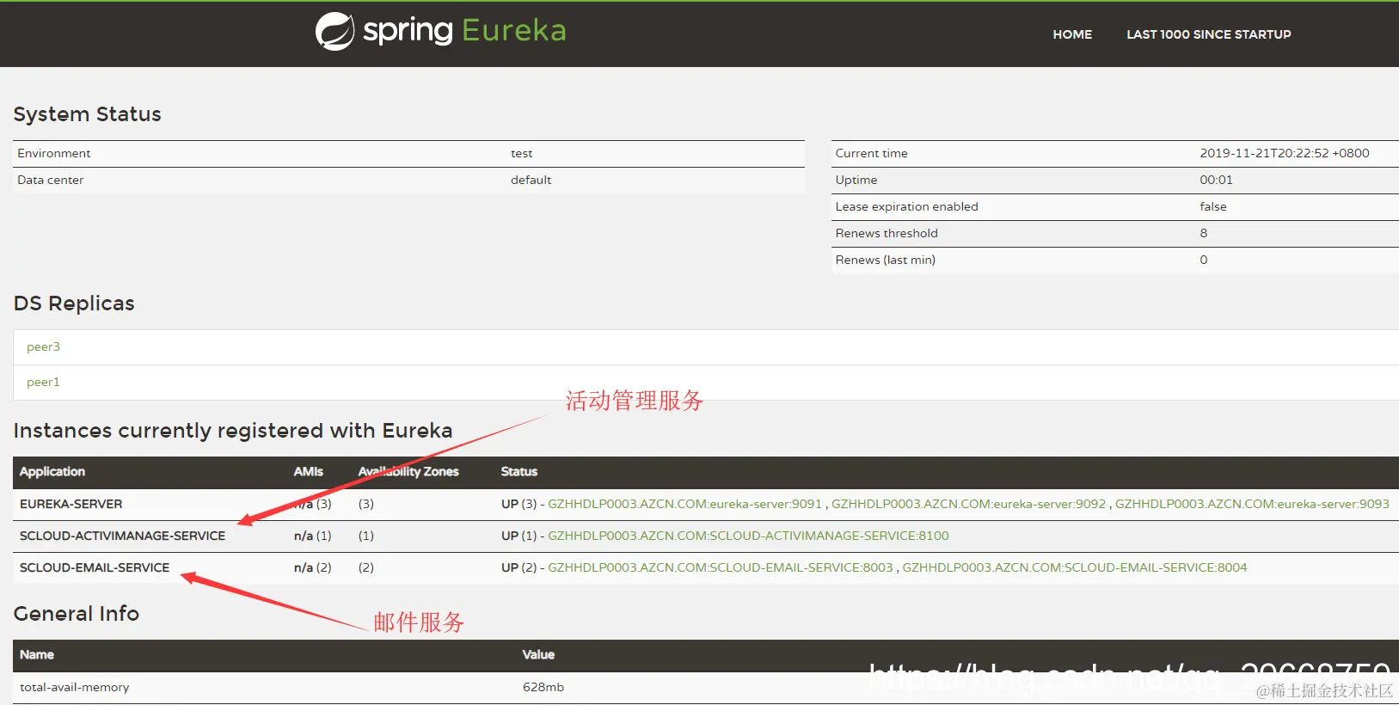This screenshot has width=1399, height=705.
Task: Click the Uptime value 00:01
Action: [x=1216, y=180]
